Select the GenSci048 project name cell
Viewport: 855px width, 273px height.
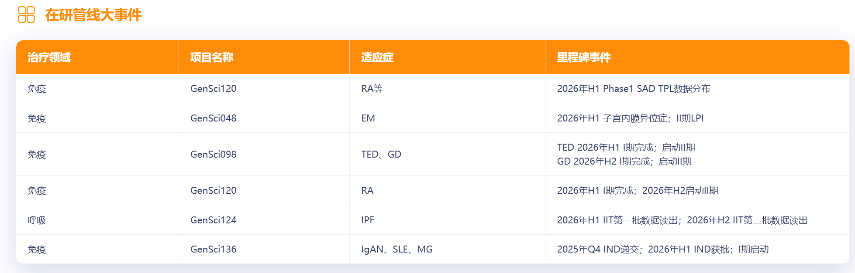[x=213, y=118]
